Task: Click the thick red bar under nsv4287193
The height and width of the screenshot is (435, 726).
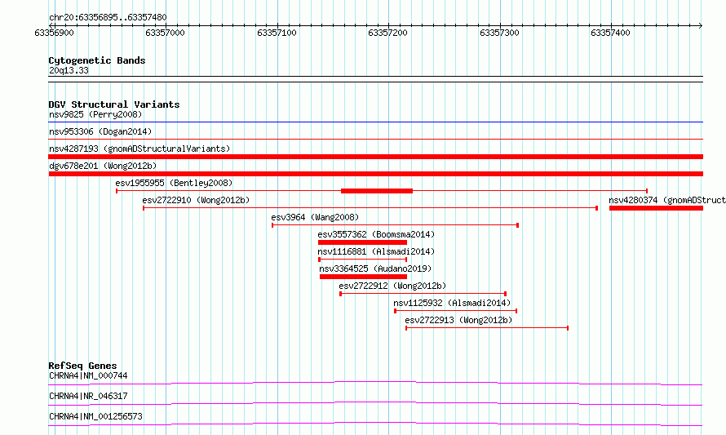Action: point(375,157)
